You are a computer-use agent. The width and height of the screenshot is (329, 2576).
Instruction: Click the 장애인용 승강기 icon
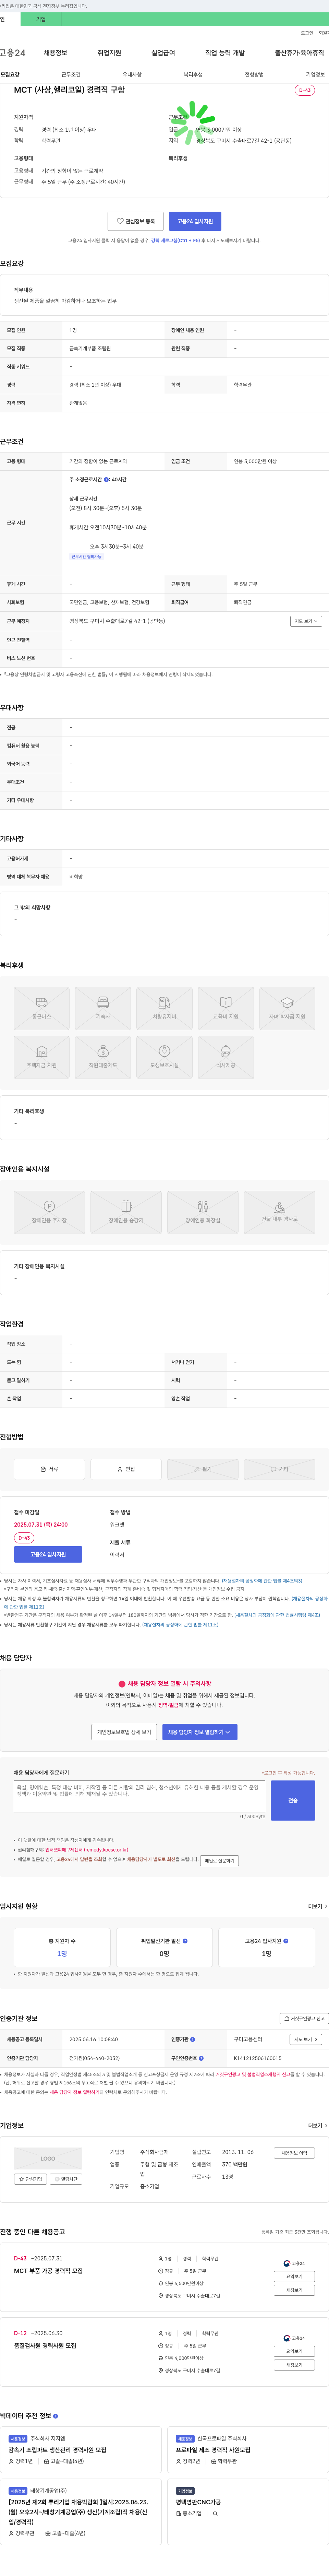point(126,1212)
